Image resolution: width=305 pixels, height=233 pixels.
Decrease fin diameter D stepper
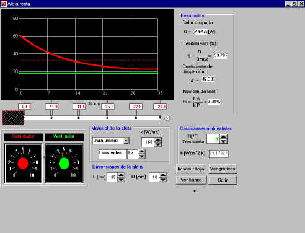click(163, 180)
